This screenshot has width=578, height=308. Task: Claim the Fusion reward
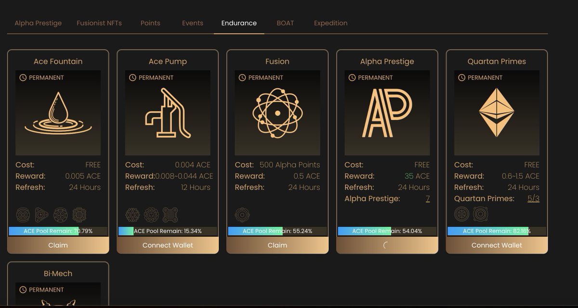click(x=277, y=245)
